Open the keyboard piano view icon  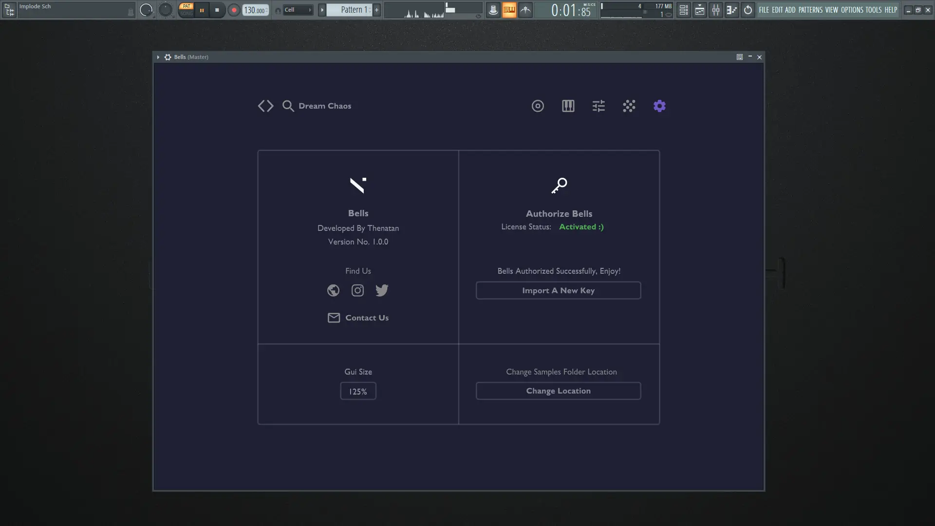[x=568, y=106]
